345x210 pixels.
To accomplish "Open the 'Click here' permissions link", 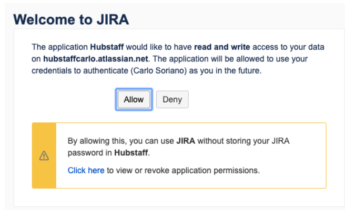I will [x=86, y=170].
